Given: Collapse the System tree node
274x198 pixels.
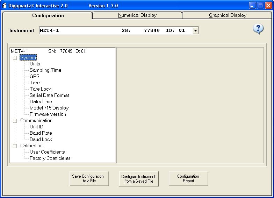Looking at the screenshot, I should pyautogui.click(x=15, y=57).
